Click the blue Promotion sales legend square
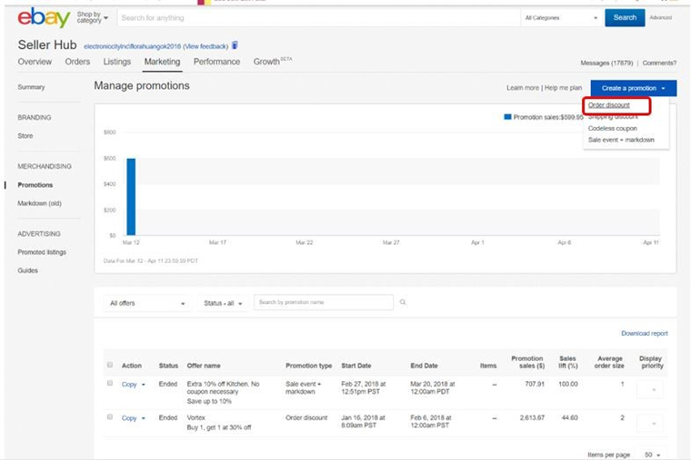The image size is (691, 460). pos(507,117)
